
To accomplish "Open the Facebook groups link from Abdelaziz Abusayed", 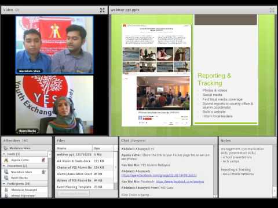I will [x=159, y=175].
